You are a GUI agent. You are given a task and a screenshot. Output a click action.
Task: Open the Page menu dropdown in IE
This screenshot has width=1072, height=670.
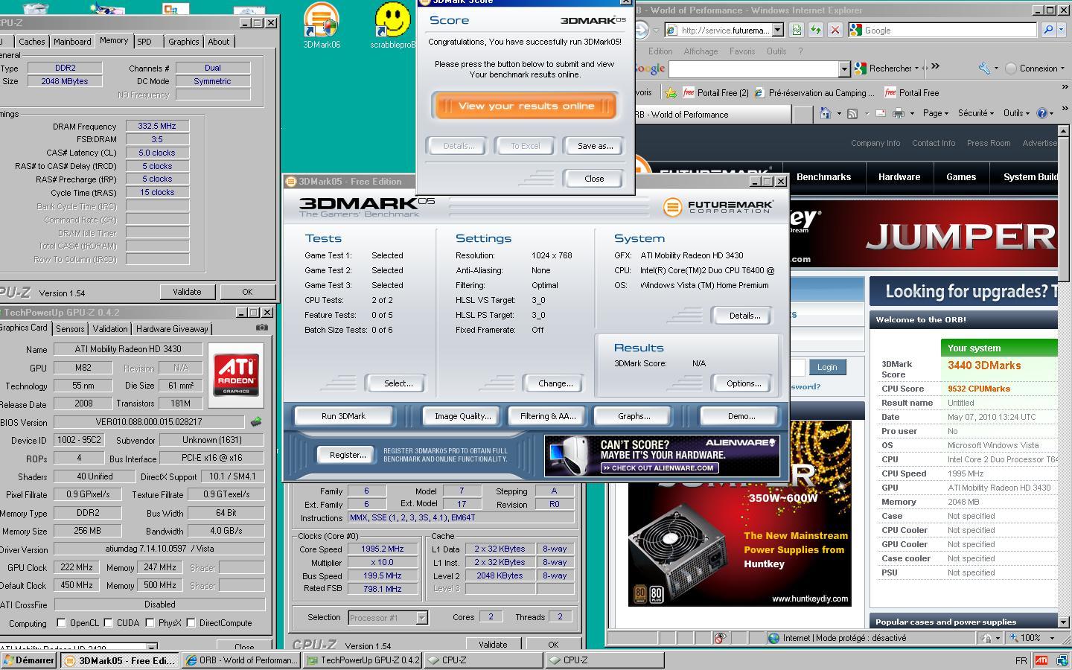coord(936,113)
